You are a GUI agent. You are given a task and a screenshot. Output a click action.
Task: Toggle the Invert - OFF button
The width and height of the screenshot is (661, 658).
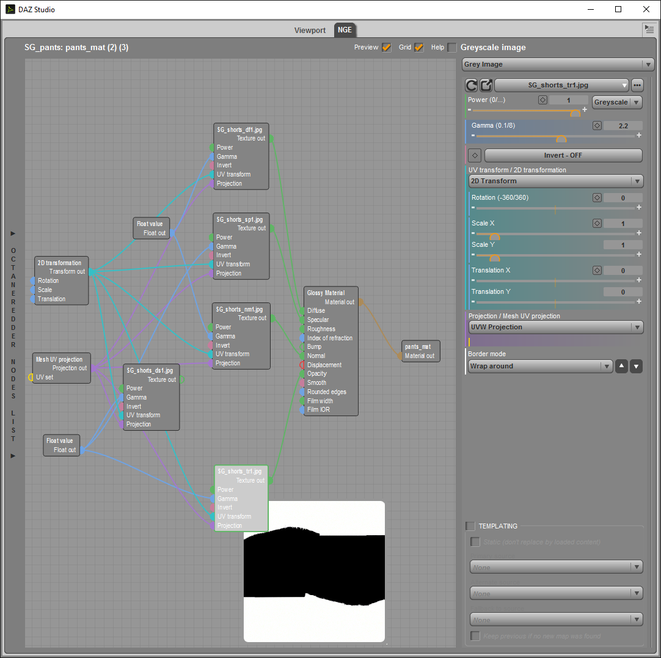(563, 156)
